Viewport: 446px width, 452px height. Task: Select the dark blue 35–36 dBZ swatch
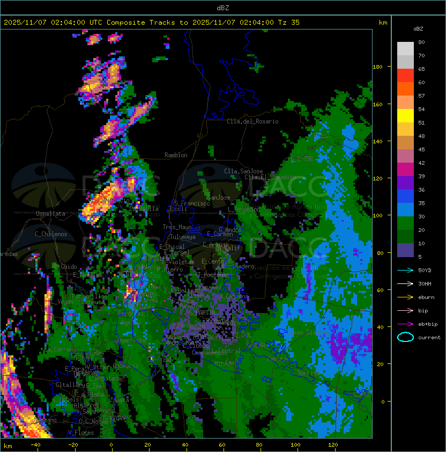click(x=405, y=196)
